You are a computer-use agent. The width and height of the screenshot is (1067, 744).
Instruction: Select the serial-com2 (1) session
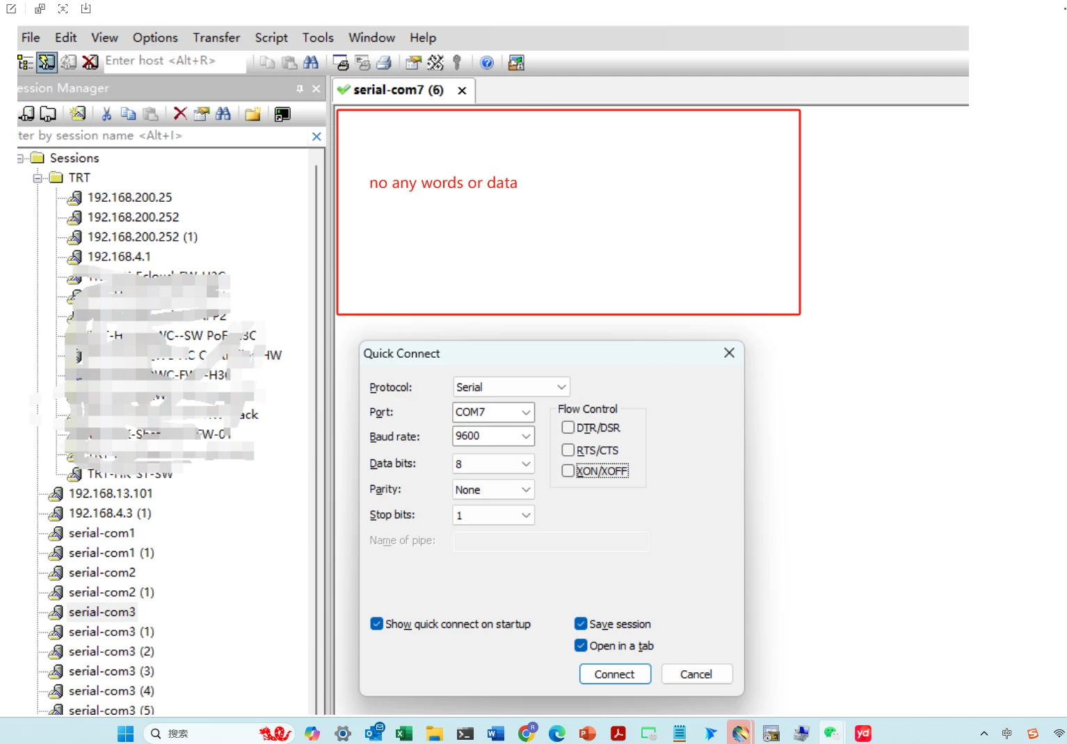pos(111,592)
